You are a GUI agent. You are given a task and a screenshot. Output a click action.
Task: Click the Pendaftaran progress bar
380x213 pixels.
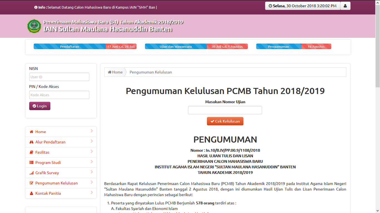pos(70,47)
